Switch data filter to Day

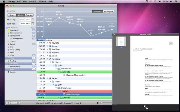[12, 15]
